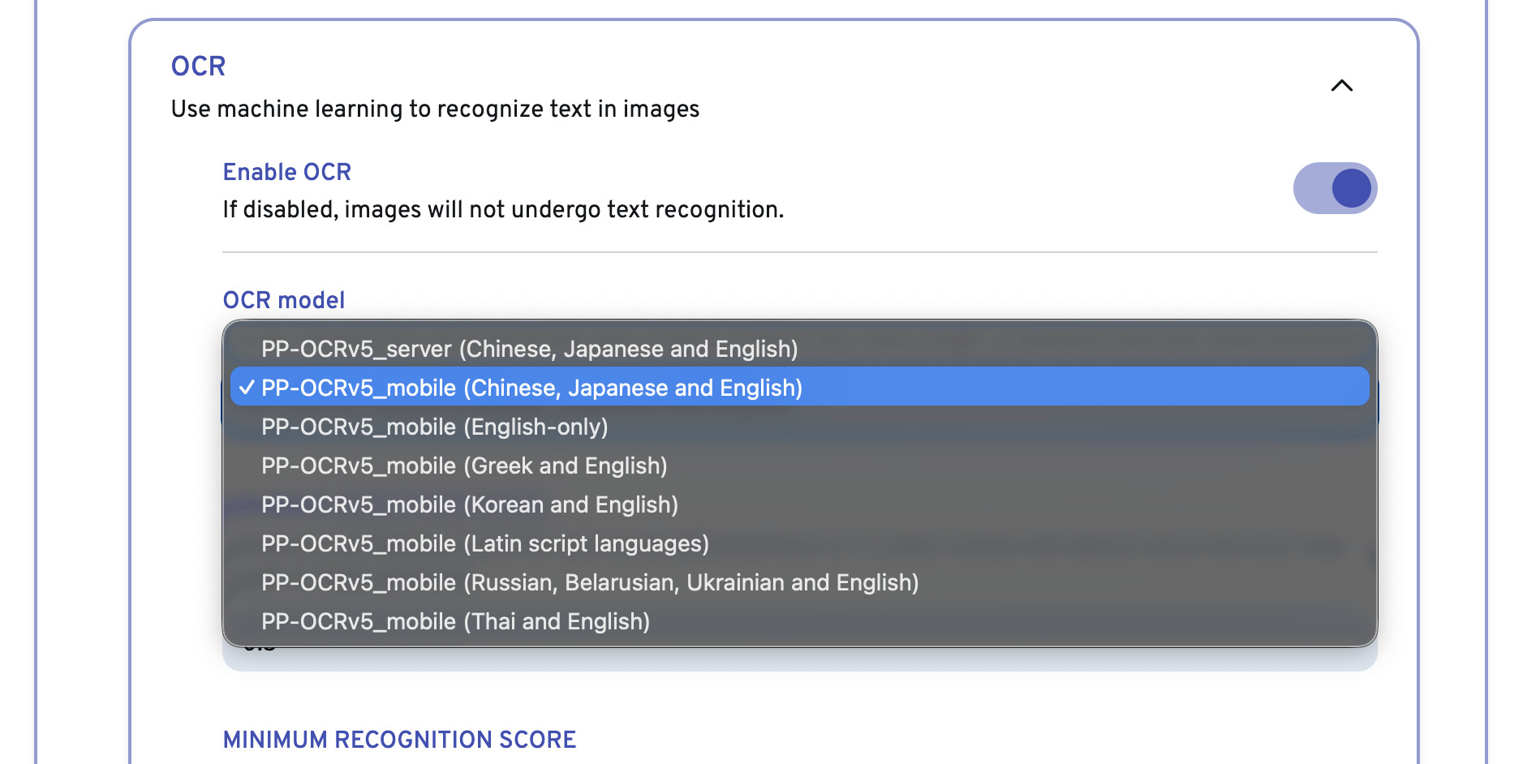
Task: Click the divider line under Enable OCR
Action: 799,252
